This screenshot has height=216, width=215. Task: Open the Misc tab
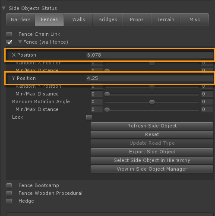195,19
